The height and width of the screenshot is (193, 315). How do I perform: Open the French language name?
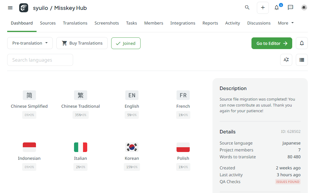183,106
